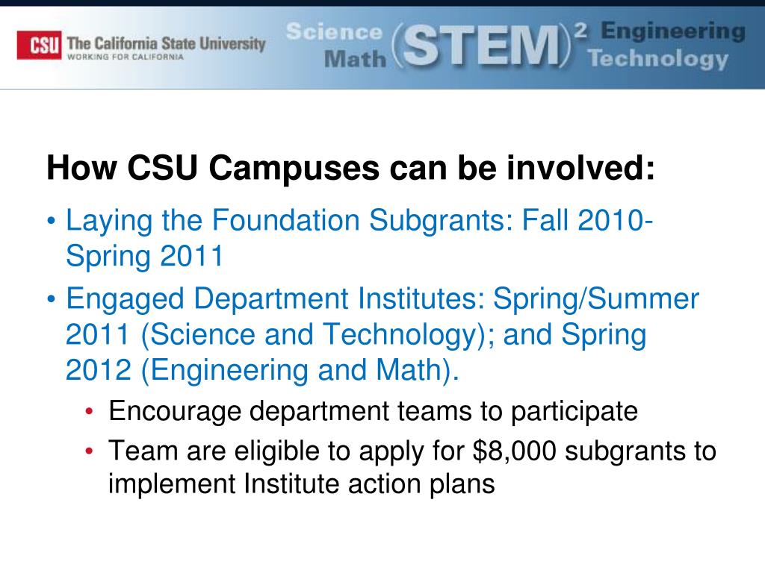The image size is (765, 573).
Task: Click the Engineering word in the banner
Action: [x=673, y=31]
